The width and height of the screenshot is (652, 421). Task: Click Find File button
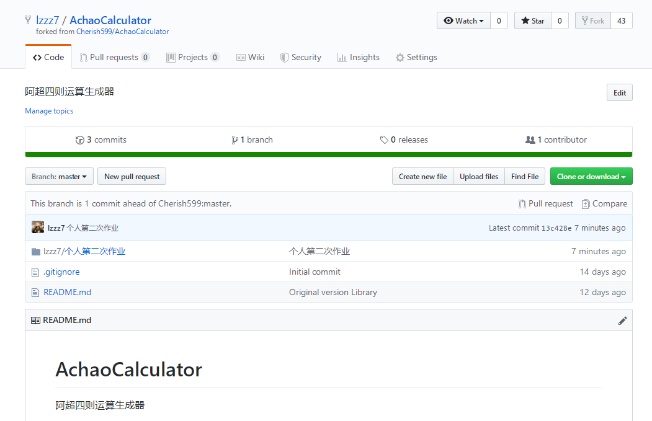click(525, 176)
